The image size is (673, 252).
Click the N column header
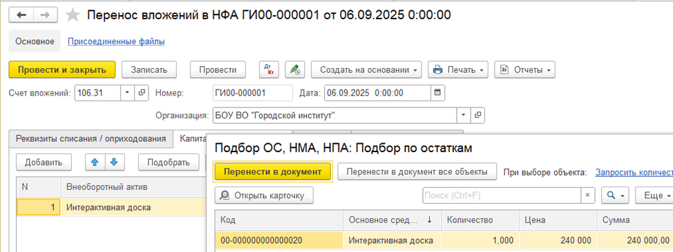(x=38, y=187)
